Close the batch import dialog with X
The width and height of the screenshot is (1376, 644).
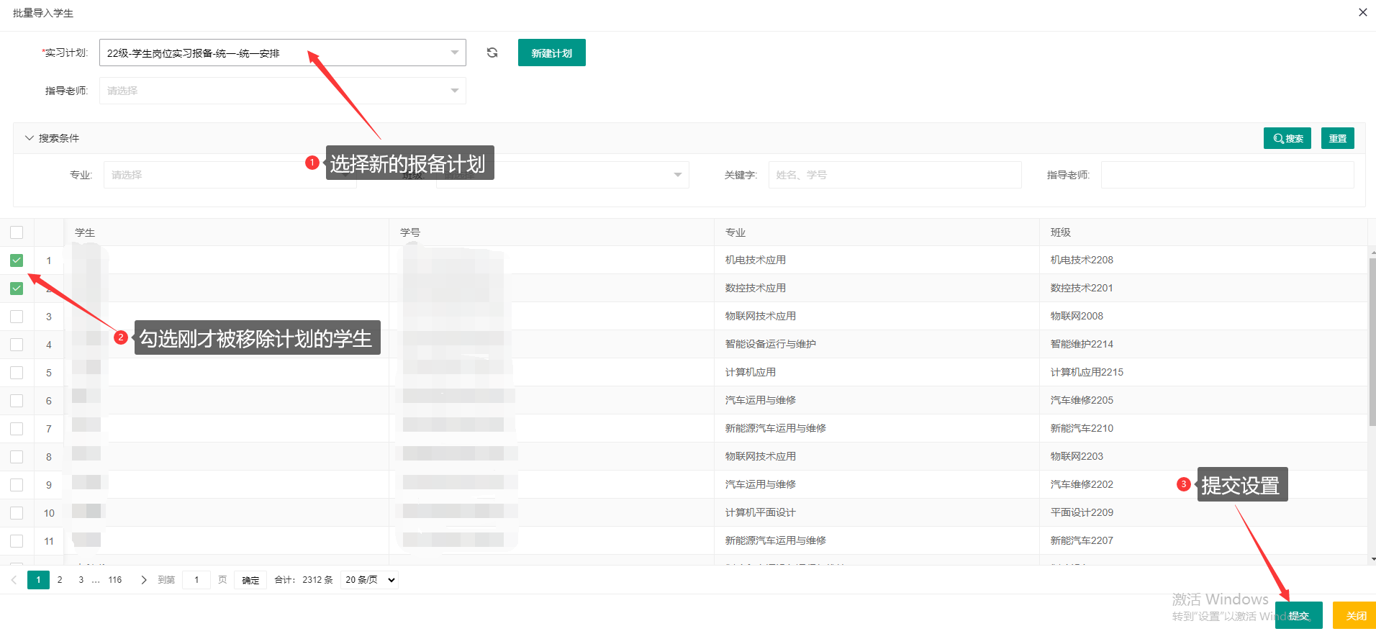tap(1362, 12)
